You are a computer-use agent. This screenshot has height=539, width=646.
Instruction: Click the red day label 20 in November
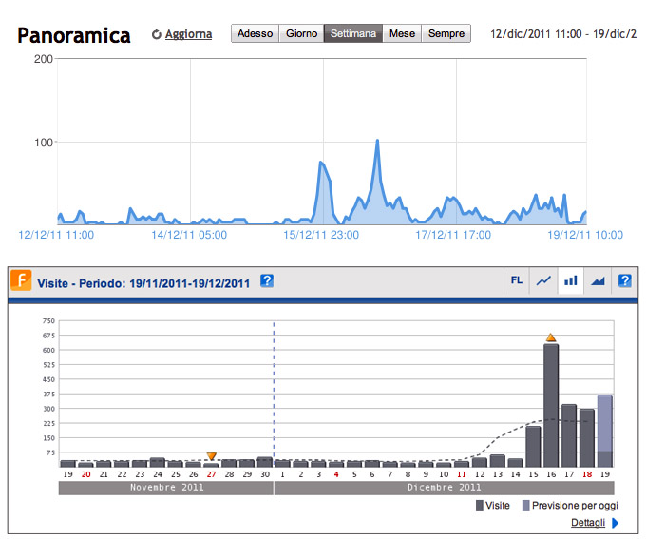click(85, 474)
